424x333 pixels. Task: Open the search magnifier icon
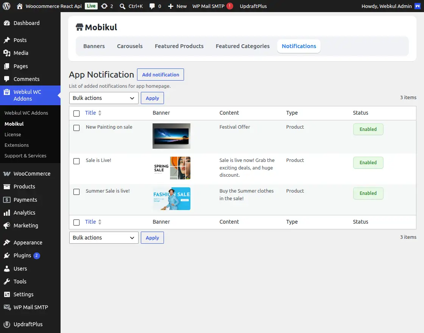click(x=123, y=6)
